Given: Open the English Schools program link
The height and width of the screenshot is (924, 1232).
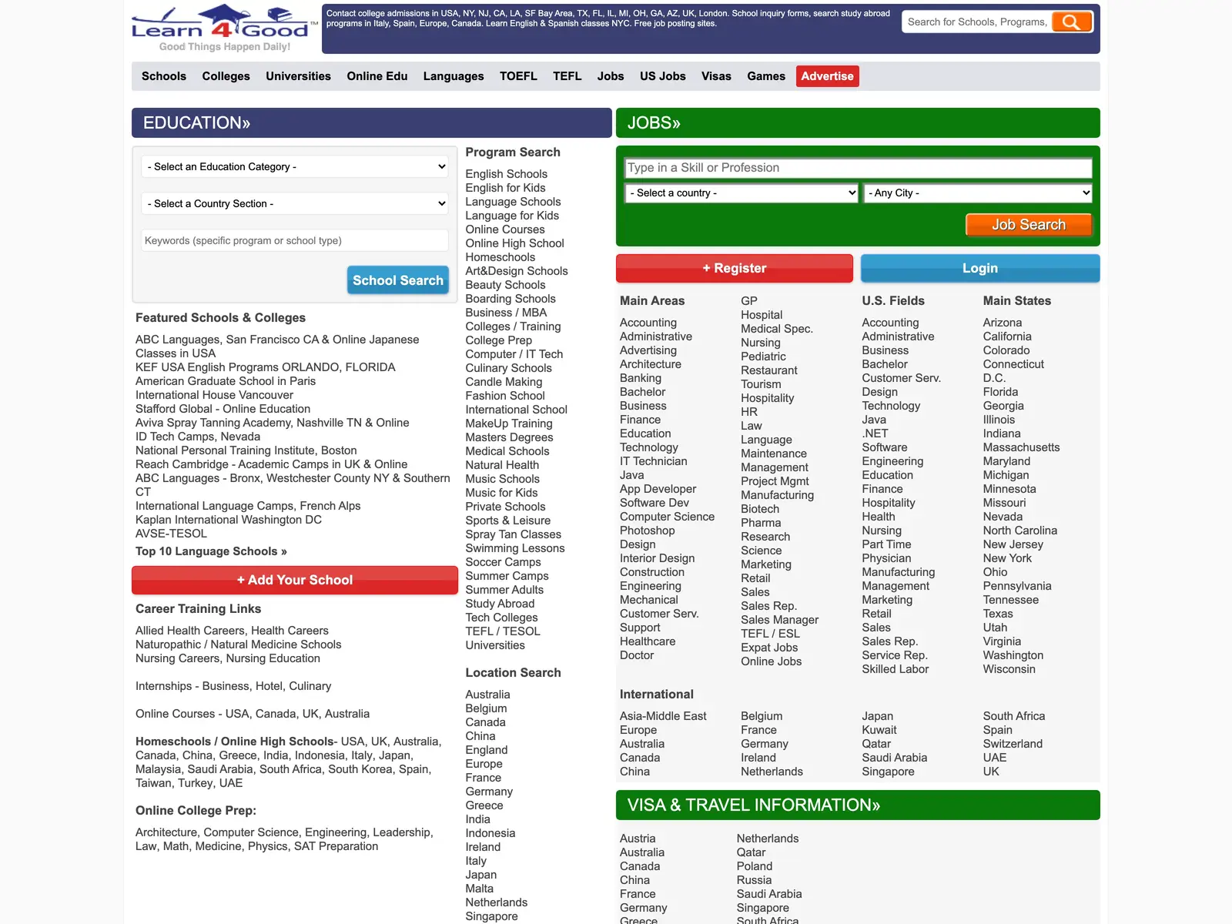Looking at the screenshot, I should (x=507, y=174).
